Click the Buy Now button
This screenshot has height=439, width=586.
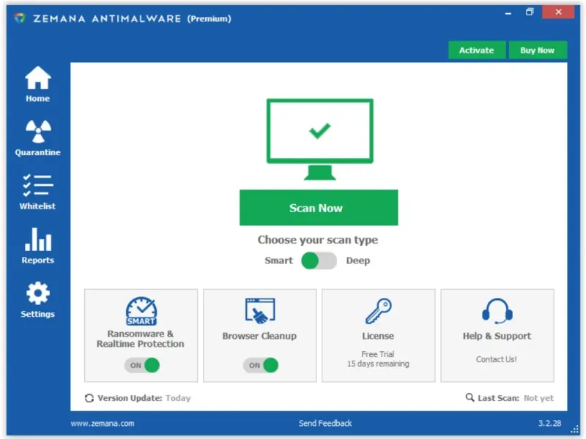[x=538, y=50]
